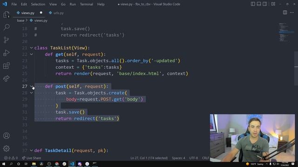Click the VS Code taskbar icon
The image size is (298, 167).
point(72,164)
